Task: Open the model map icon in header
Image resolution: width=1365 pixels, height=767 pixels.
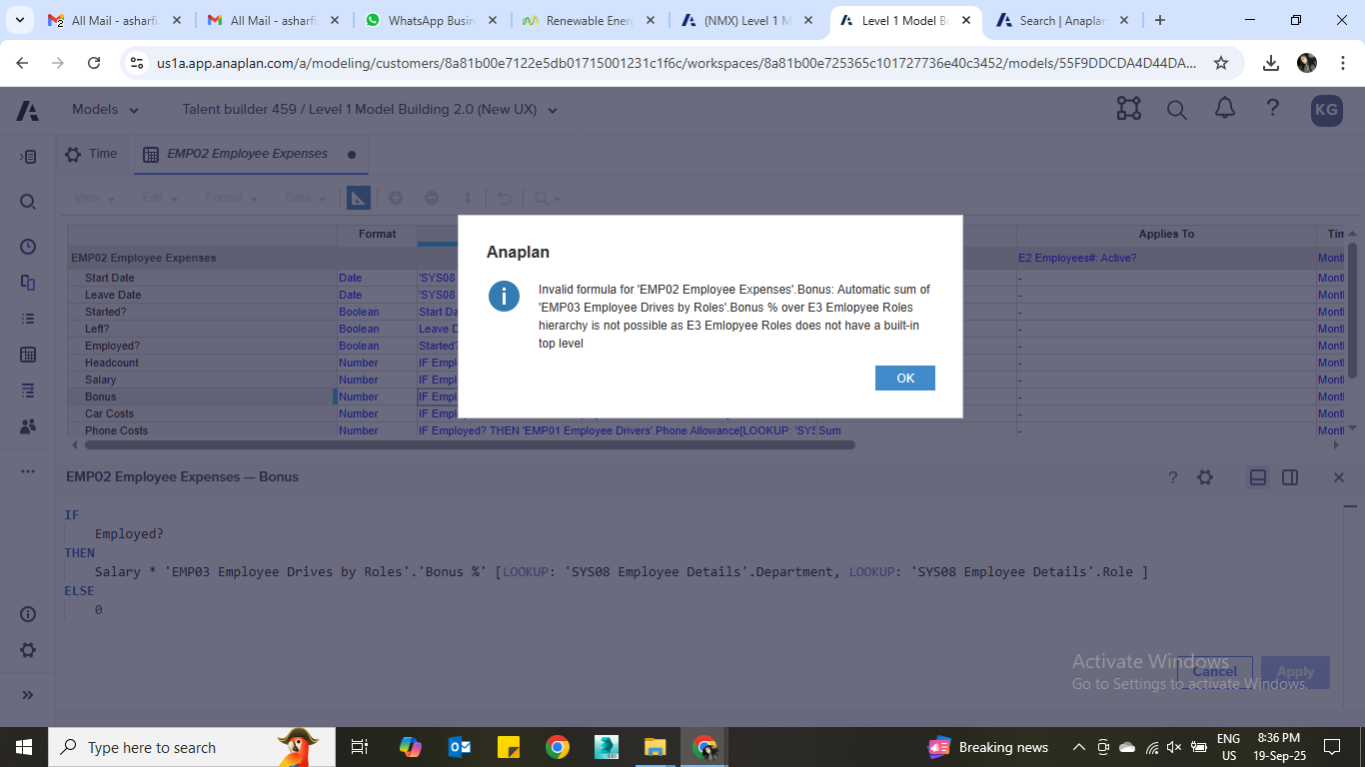Action: click(x=1129, y=109)
